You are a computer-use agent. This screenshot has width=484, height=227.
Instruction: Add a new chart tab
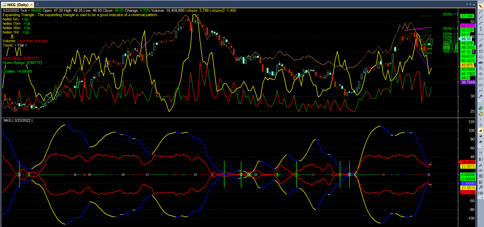click(x=37, y=5)
